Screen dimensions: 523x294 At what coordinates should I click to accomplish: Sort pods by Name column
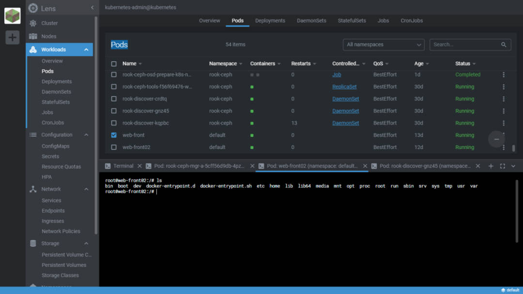click(x=129, y=64)
